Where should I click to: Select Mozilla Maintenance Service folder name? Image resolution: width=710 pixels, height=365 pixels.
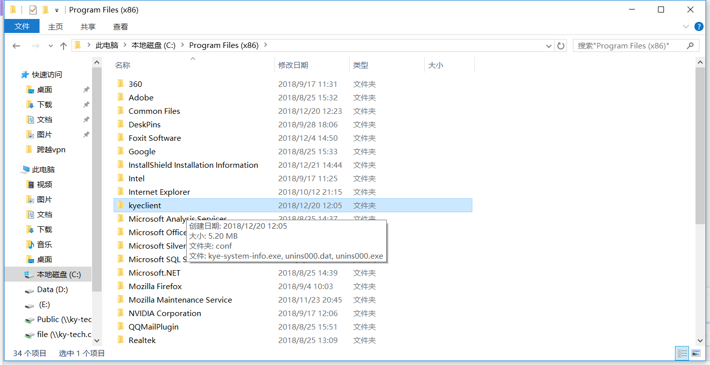pyautogui.click(x=180, y=300)
